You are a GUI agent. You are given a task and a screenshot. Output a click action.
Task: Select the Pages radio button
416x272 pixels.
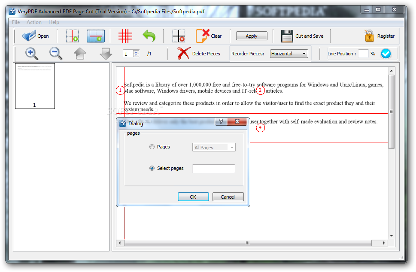tap(152, 147)
